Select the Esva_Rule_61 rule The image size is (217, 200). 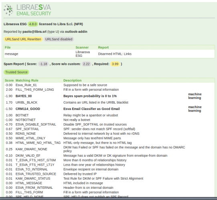[26, 85]
